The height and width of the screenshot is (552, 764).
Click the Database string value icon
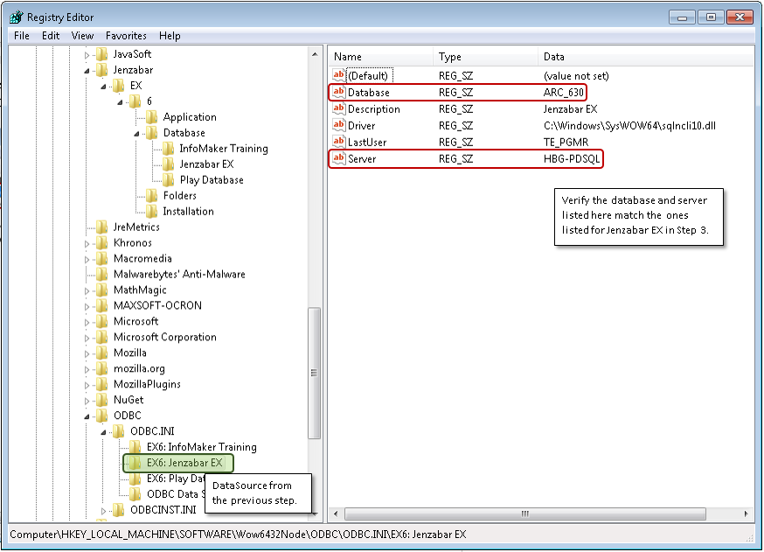click(339, 93)
